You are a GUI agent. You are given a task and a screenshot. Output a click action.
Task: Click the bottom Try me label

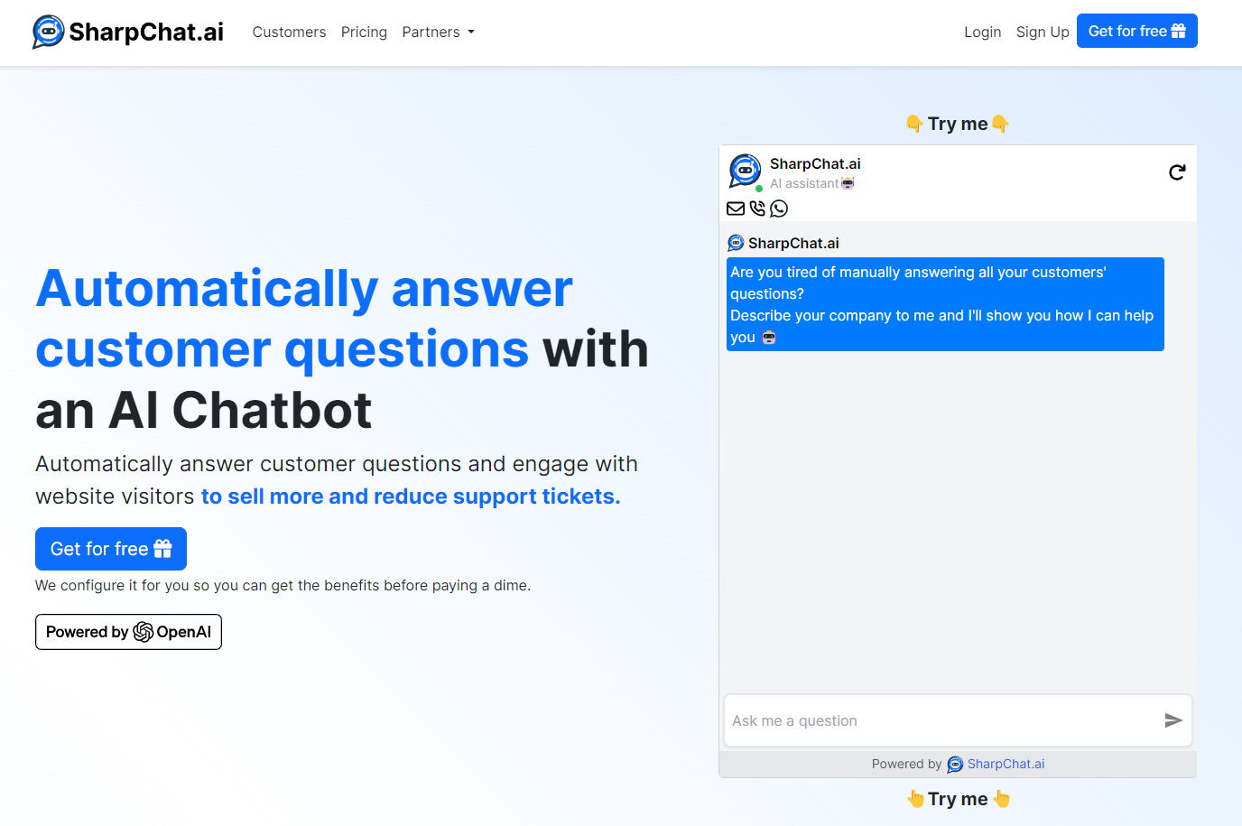958,799
